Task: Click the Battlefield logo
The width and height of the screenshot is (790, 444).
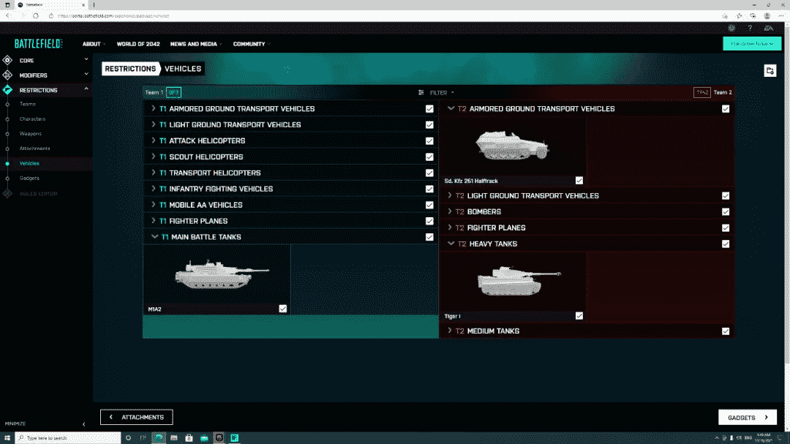Action: (x=38, y=44)
